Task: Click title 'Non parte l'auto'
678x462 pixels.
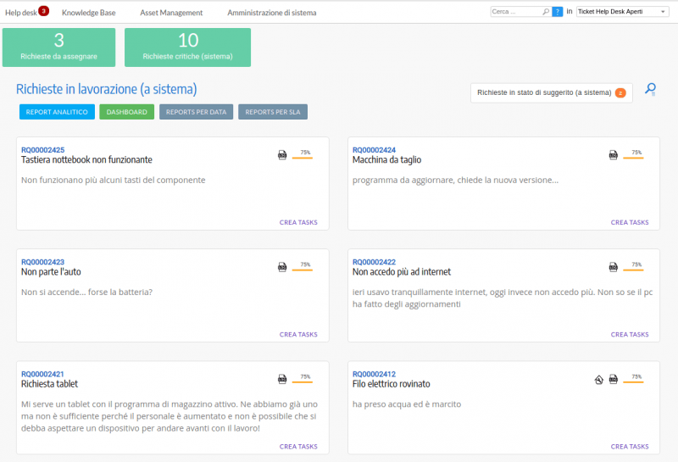Action: tap(51, 272)
